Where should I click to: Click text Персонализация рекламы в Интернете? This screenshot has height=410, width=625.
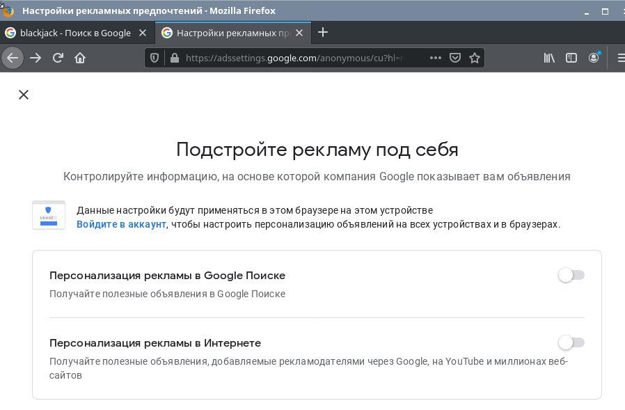[155, 343]
